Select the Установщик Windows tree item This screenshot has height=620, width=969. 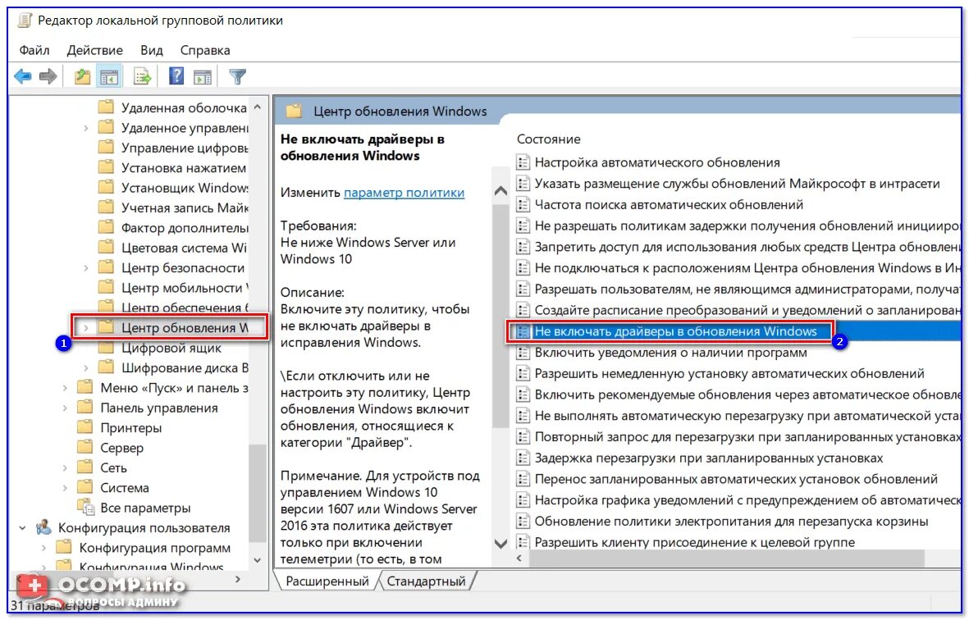(x=184, y=188)
